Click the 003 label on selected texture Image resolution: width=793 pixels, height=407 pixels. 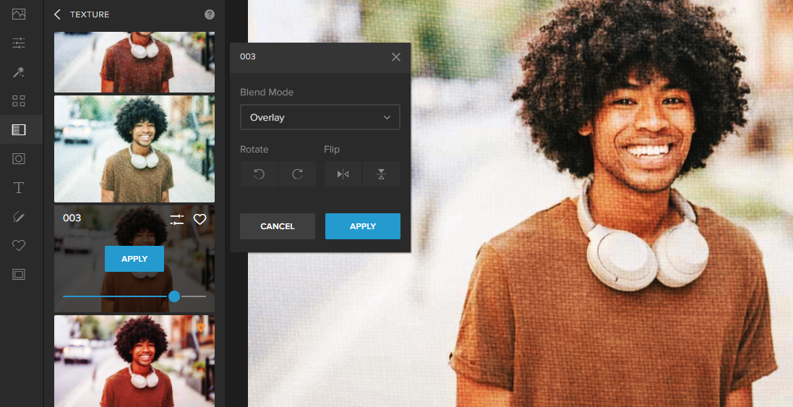pos(72,218)
